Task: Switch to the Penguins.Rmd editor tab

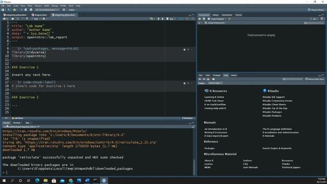Action: [40, 15]
